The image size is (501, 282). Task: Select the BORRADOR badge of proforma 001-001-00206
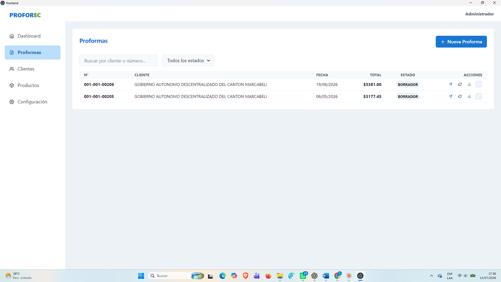(x=408, y=85)
